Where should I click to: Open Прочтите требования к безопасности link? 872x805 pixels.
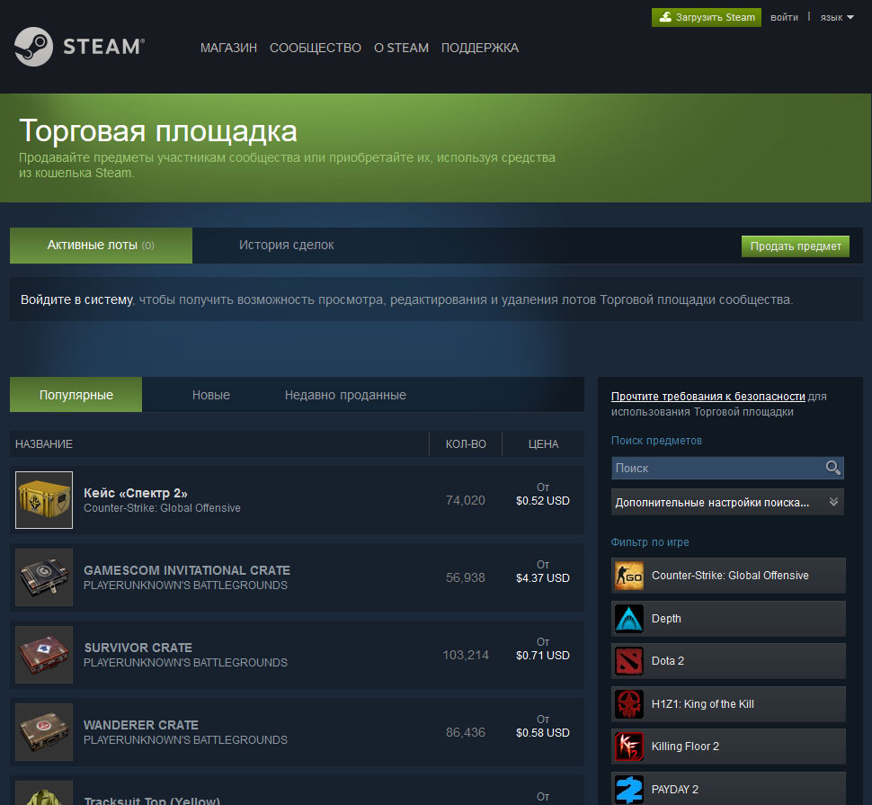(708, 396)
